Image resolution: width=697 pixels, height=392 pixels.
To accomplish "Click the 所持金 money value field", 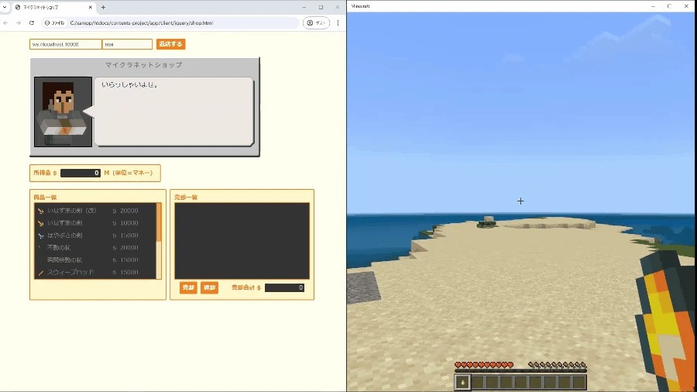I will 81,173.
